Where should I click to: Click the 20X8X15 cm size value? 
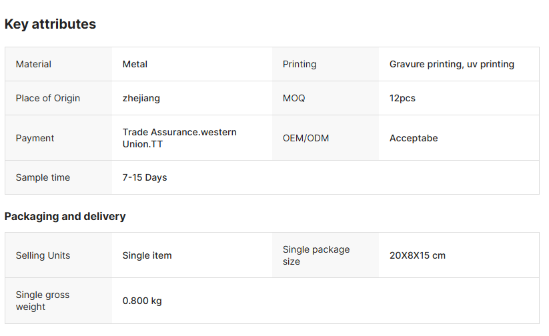tap(418, 255)
